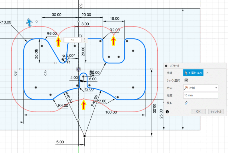This screenshot has height=153, width=228.
Task: Toggle the チェーン選択 checkbox
Action: pos(186,80)
